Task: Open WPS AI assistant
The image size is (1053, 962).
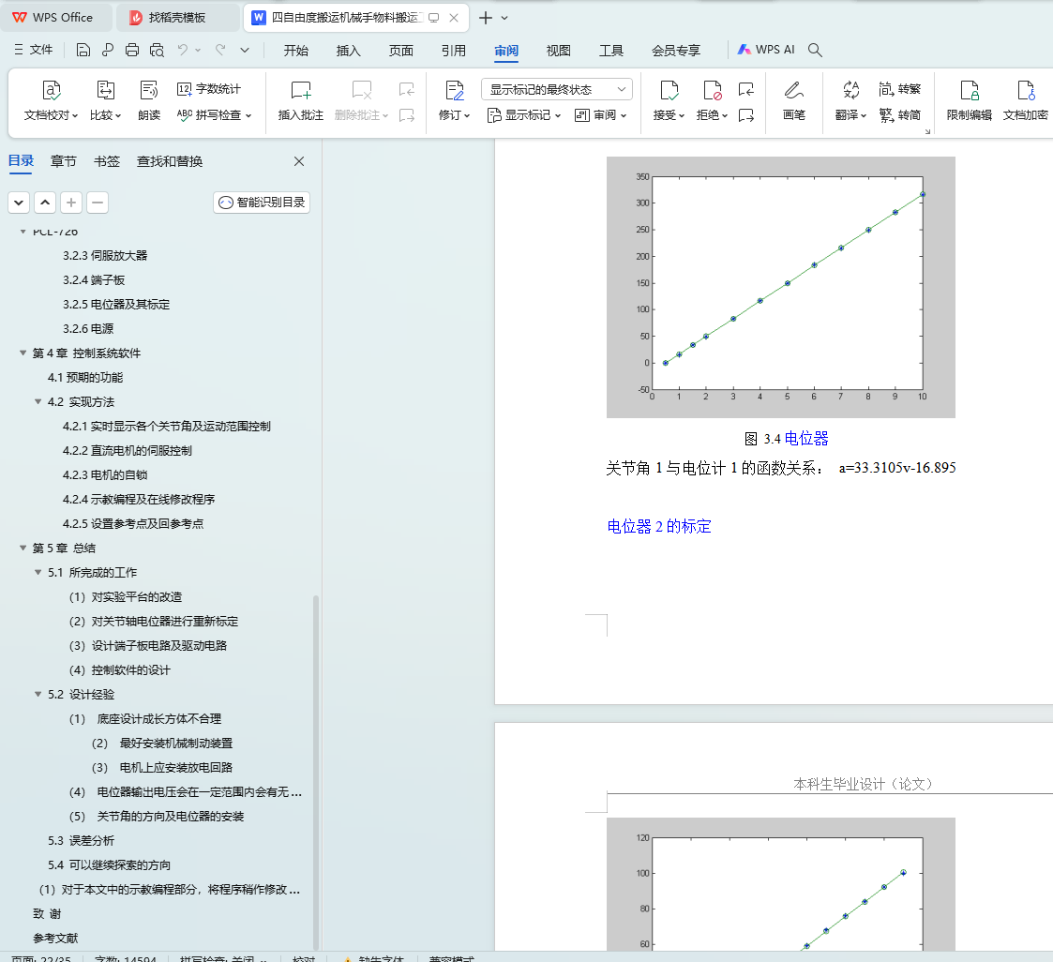Action: 765,50
